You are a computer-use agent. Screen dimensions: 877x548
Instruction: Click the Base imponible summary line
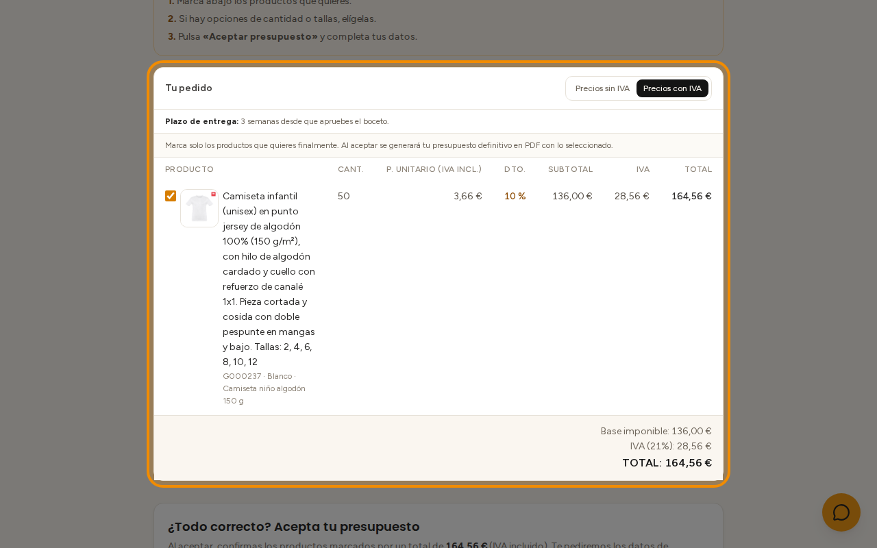[656, 431]
